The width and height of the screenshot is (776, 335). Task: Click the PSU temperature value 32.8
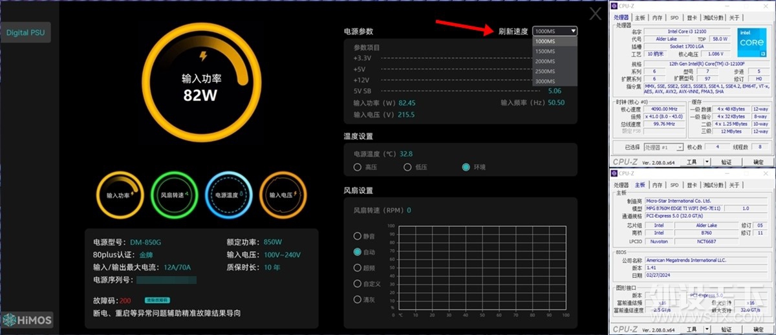(406, 154)
